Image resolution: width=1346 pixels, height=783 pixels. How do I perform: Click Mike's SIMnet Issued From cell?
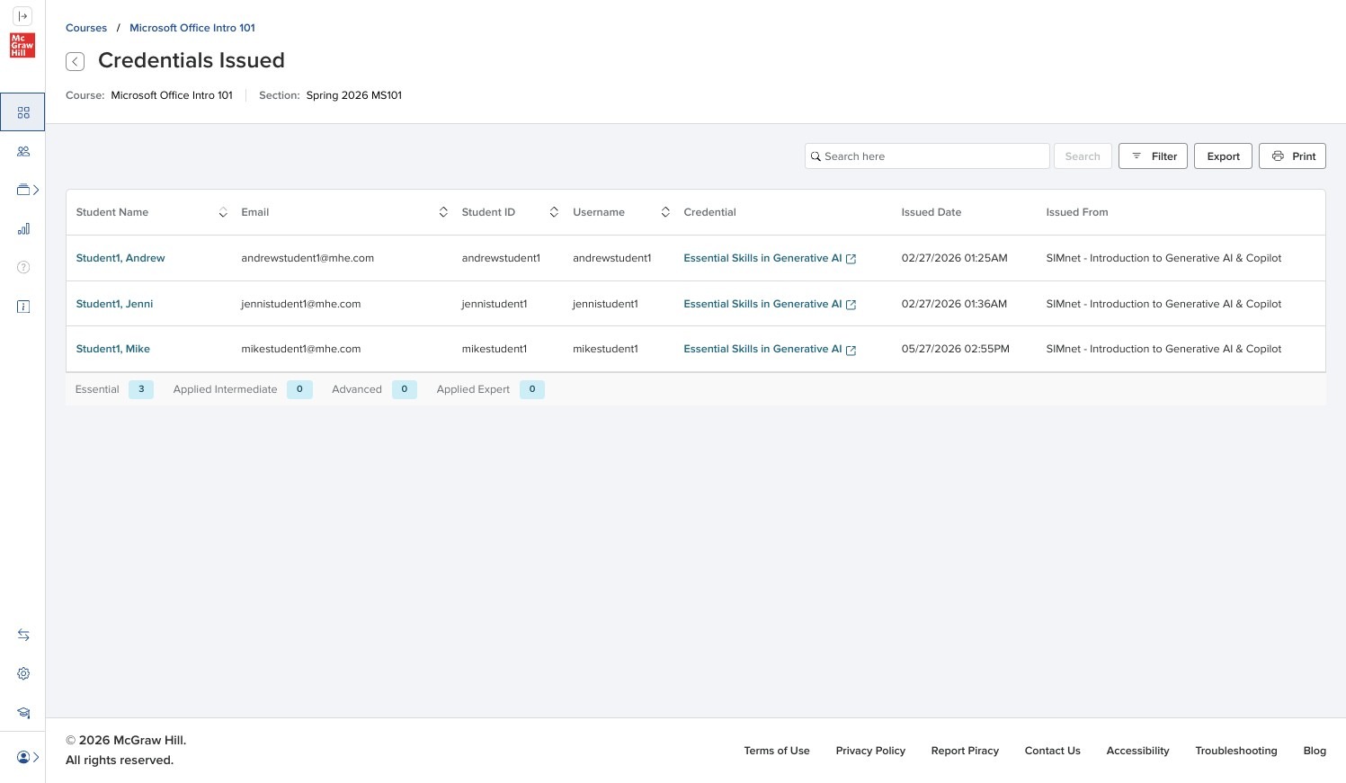1163,349
